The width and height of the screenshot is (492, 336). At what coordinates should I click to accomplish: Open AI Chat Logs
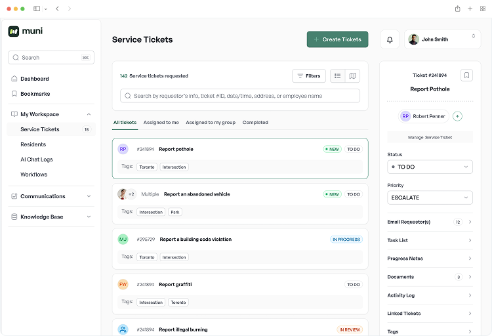point(37,159)
